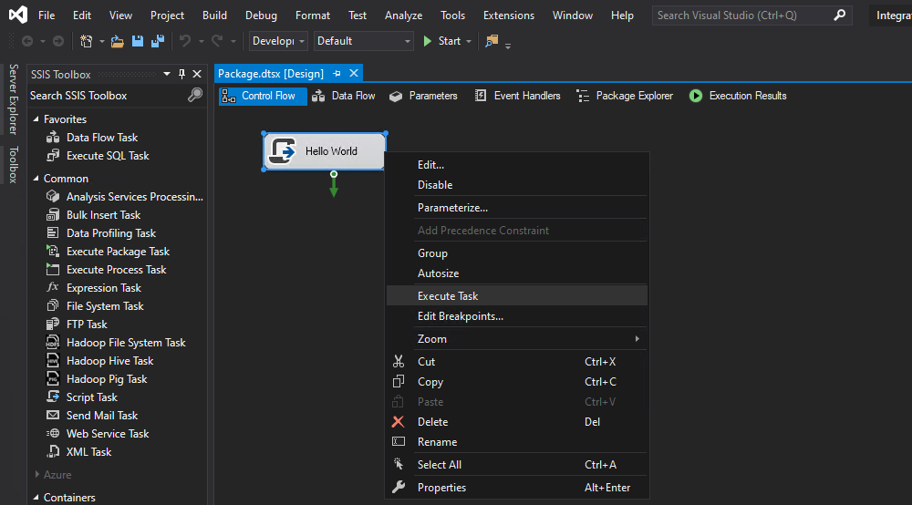Open the Extensions menu
Image resolution: width=912 pixels, height=505 pixels.
point(508,15)
